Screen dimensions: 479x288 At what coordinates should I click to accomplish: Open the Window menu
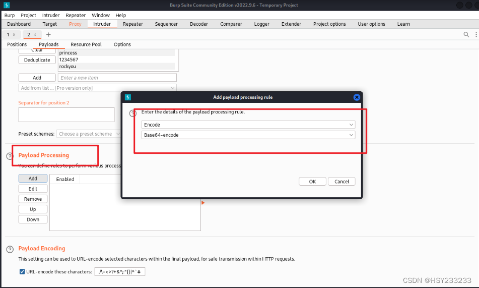pos(101,15)
